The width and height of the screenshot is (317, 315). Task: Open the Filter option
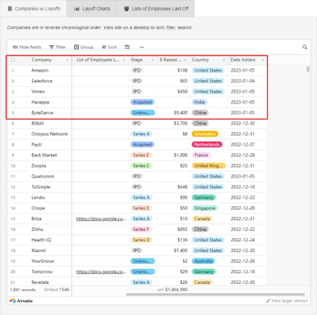point(58,47)
